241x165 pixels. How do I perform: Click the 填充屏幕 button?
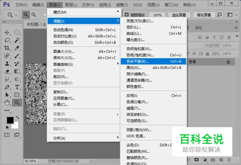click(x=204, y=15)
